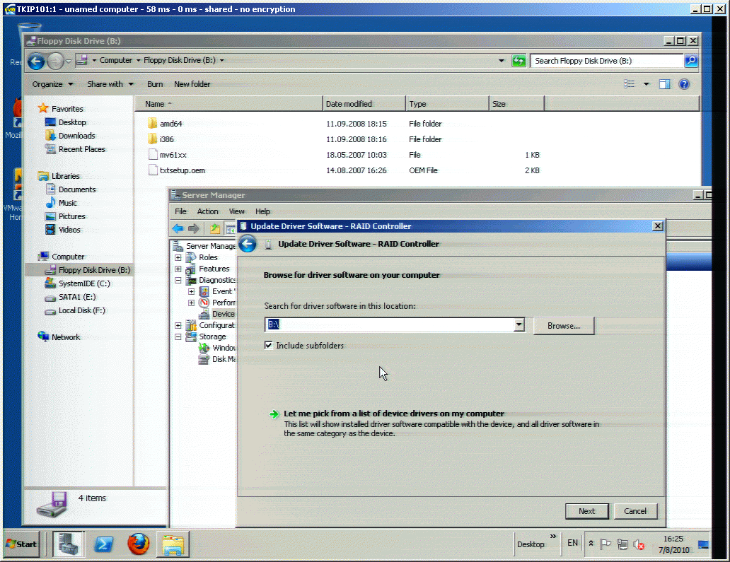Cancel the Update Driver wizard
Screen dimensions: 730x562
[635, 511]
